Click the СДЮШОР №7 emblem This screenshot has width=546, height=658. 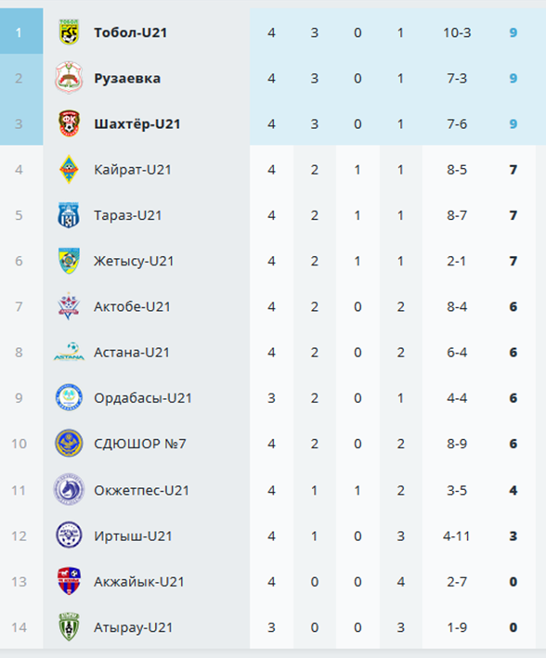[x=69, y=444]
